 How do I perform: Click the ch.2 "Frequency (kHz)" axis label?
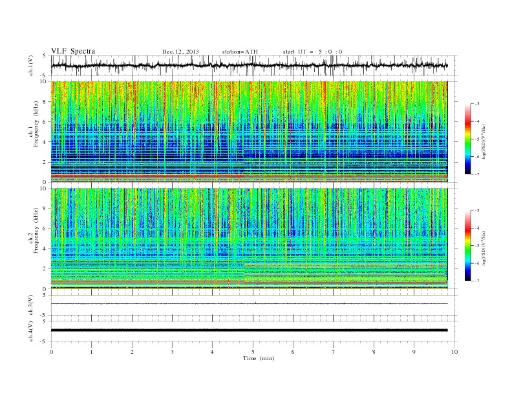coord(36,230)
